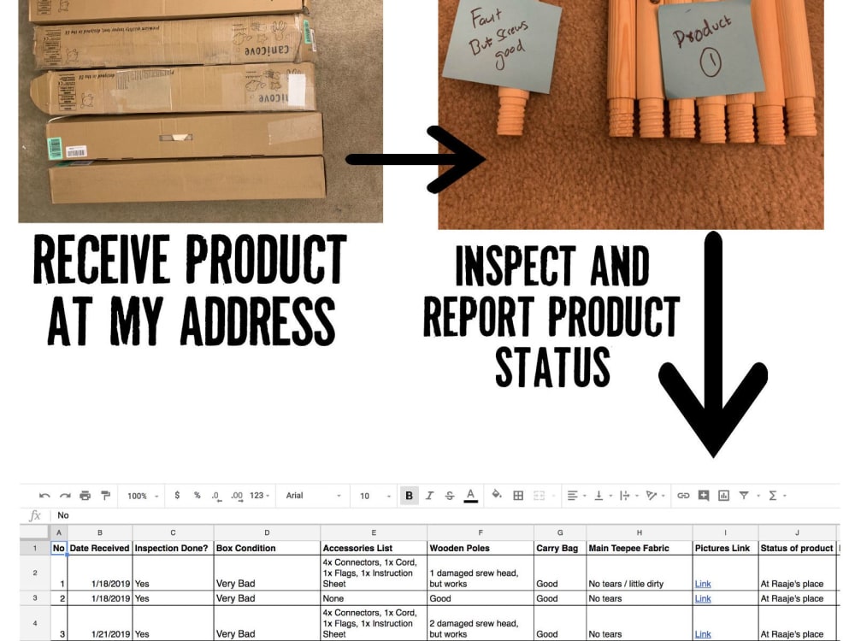The image size is (855, 641).
Task: Click the 'Carry Bag' header cell
Action: [560, 548]
